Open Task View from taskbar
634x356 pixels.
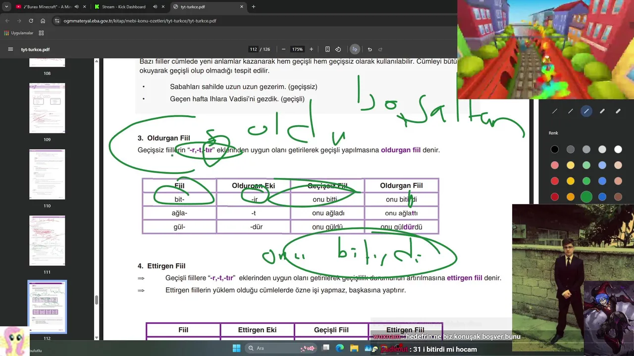click(326, 348)
